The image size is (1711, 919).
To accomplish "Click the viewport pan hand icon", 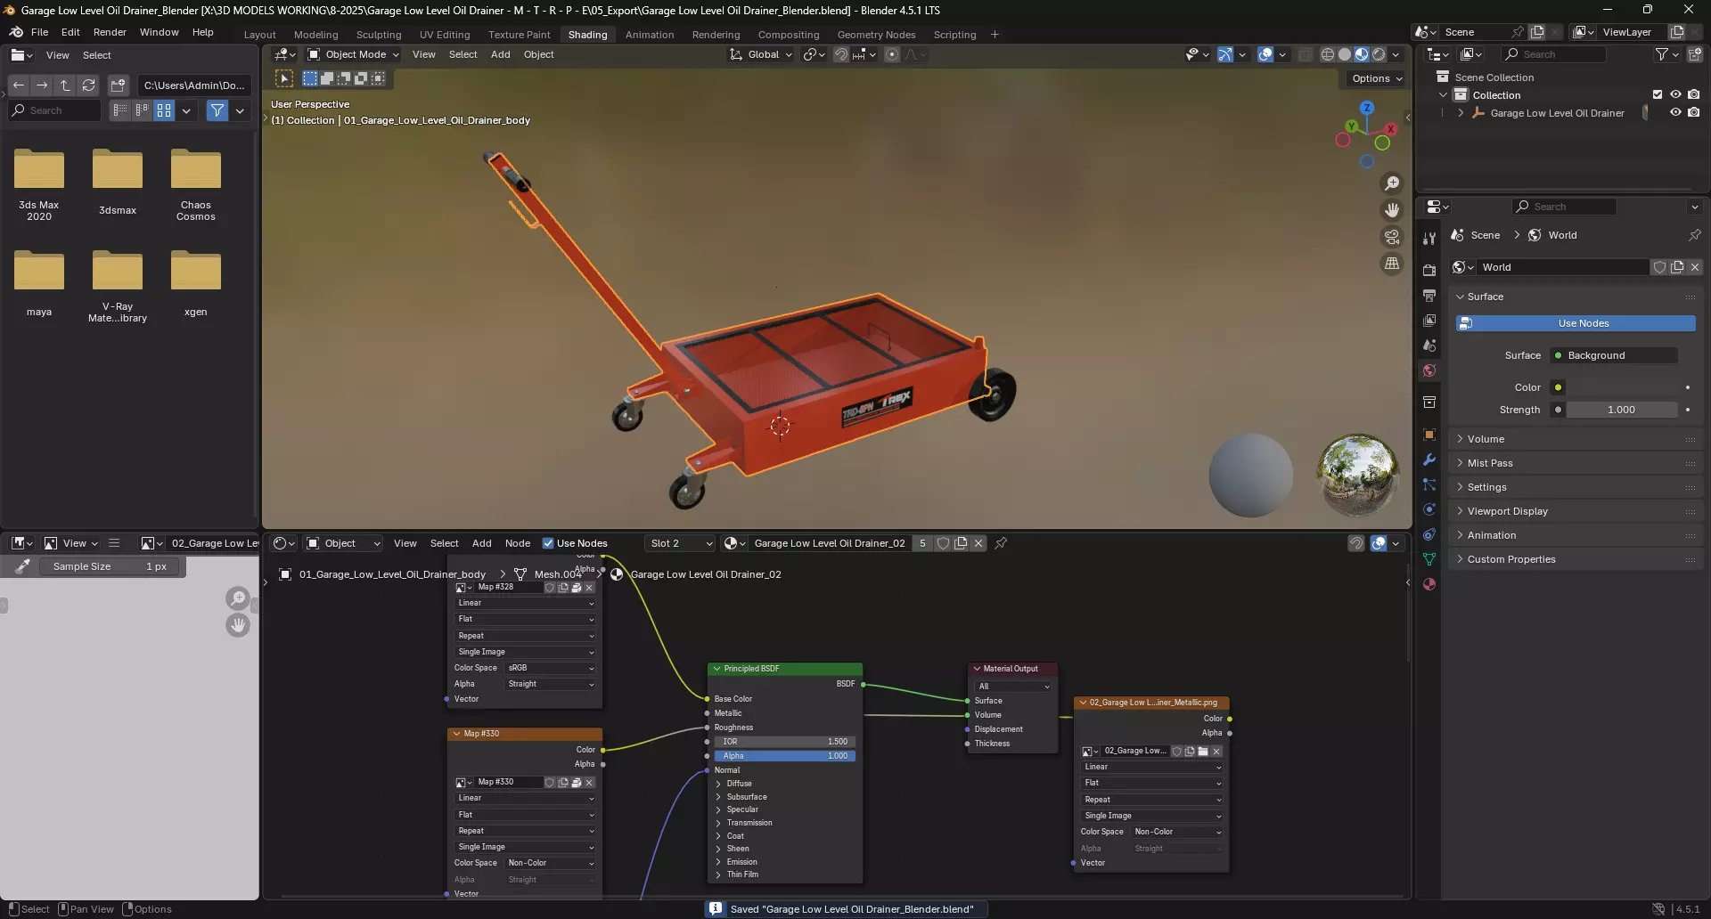I will [x=1391, y=210].
